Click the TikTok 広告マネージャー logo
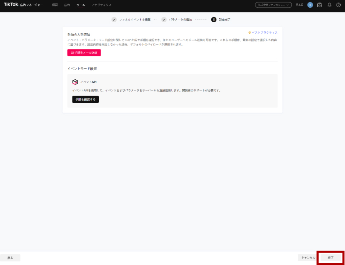The width and height of the screenshot is (345, 265). tap(23, 5)
